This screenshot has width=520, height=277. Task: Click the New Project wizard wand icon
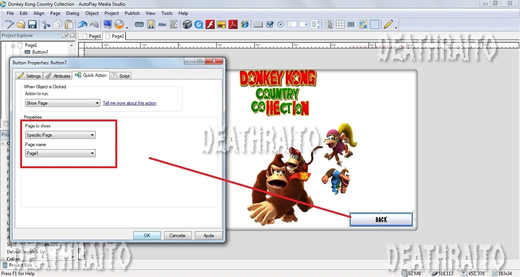coord(10,24)
